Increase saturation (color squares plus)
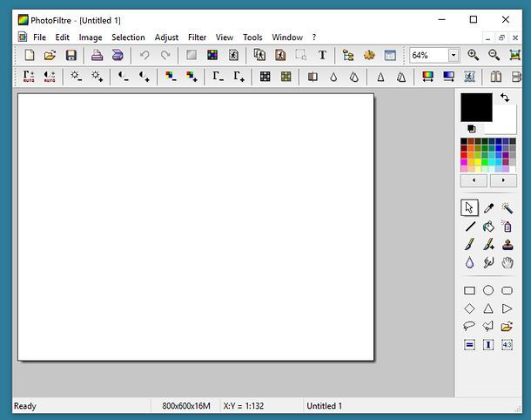The width and height of the screenshot is (531, 420). click(192, 76)
